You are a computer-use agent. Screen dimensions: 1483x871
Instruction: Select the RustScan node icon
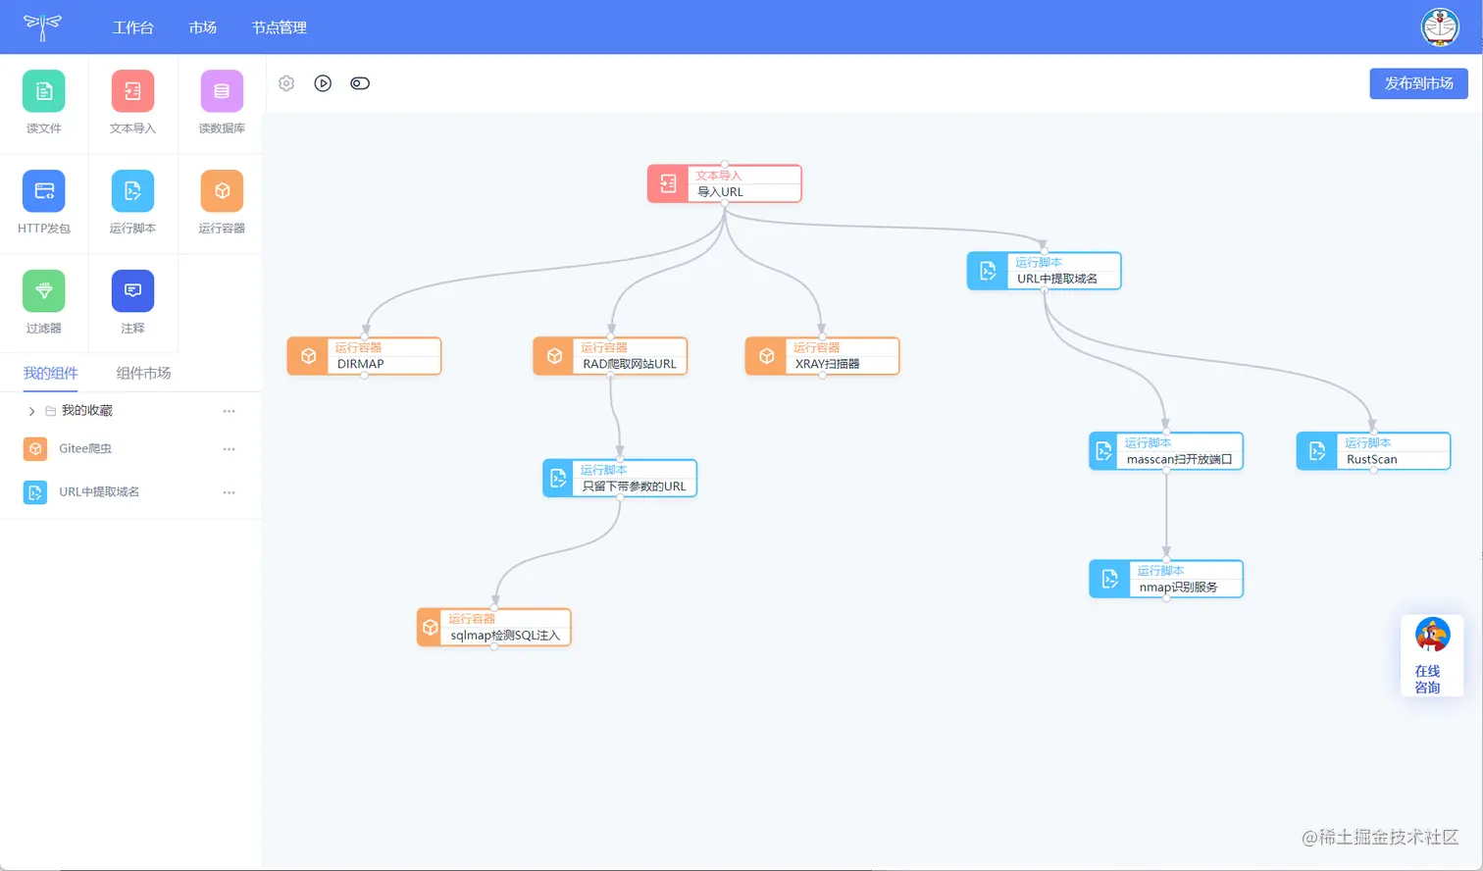point(1317,451)
